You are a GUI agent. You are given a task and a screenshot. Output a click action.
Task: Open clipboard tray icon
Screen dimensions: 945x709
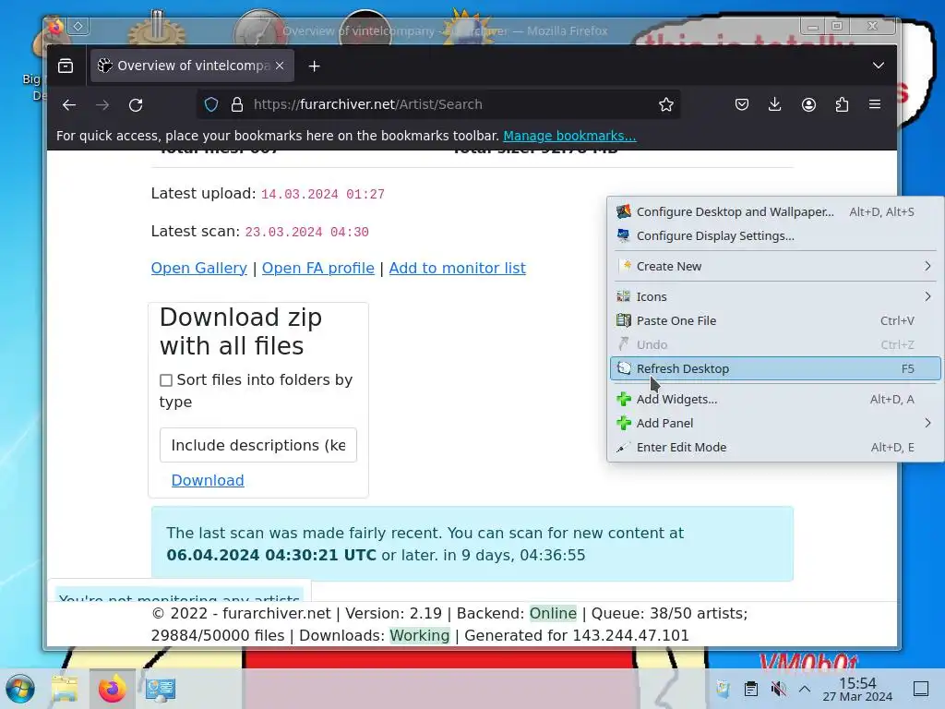pos(751,689)
